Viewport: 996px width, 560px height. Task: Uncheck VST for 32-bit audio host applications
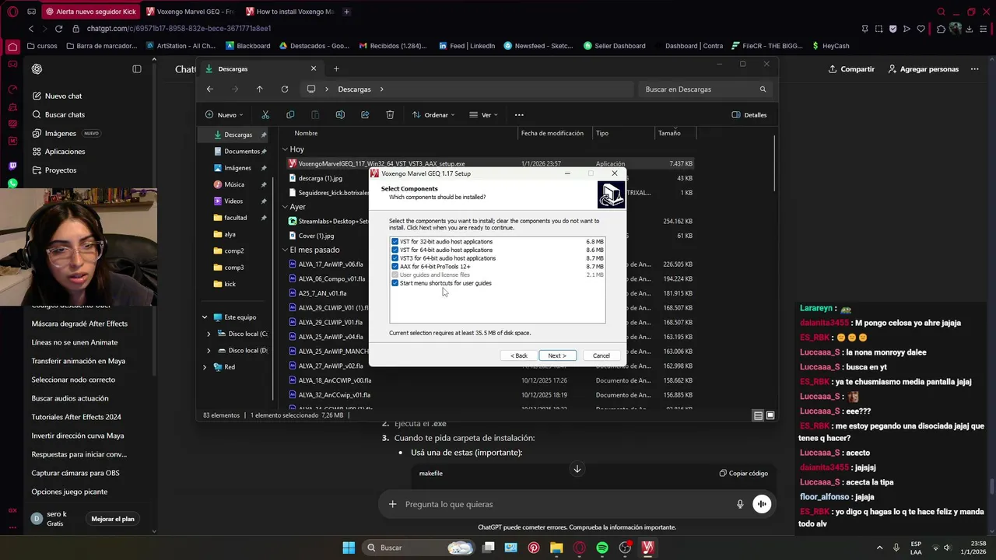[x=395, y=242]
